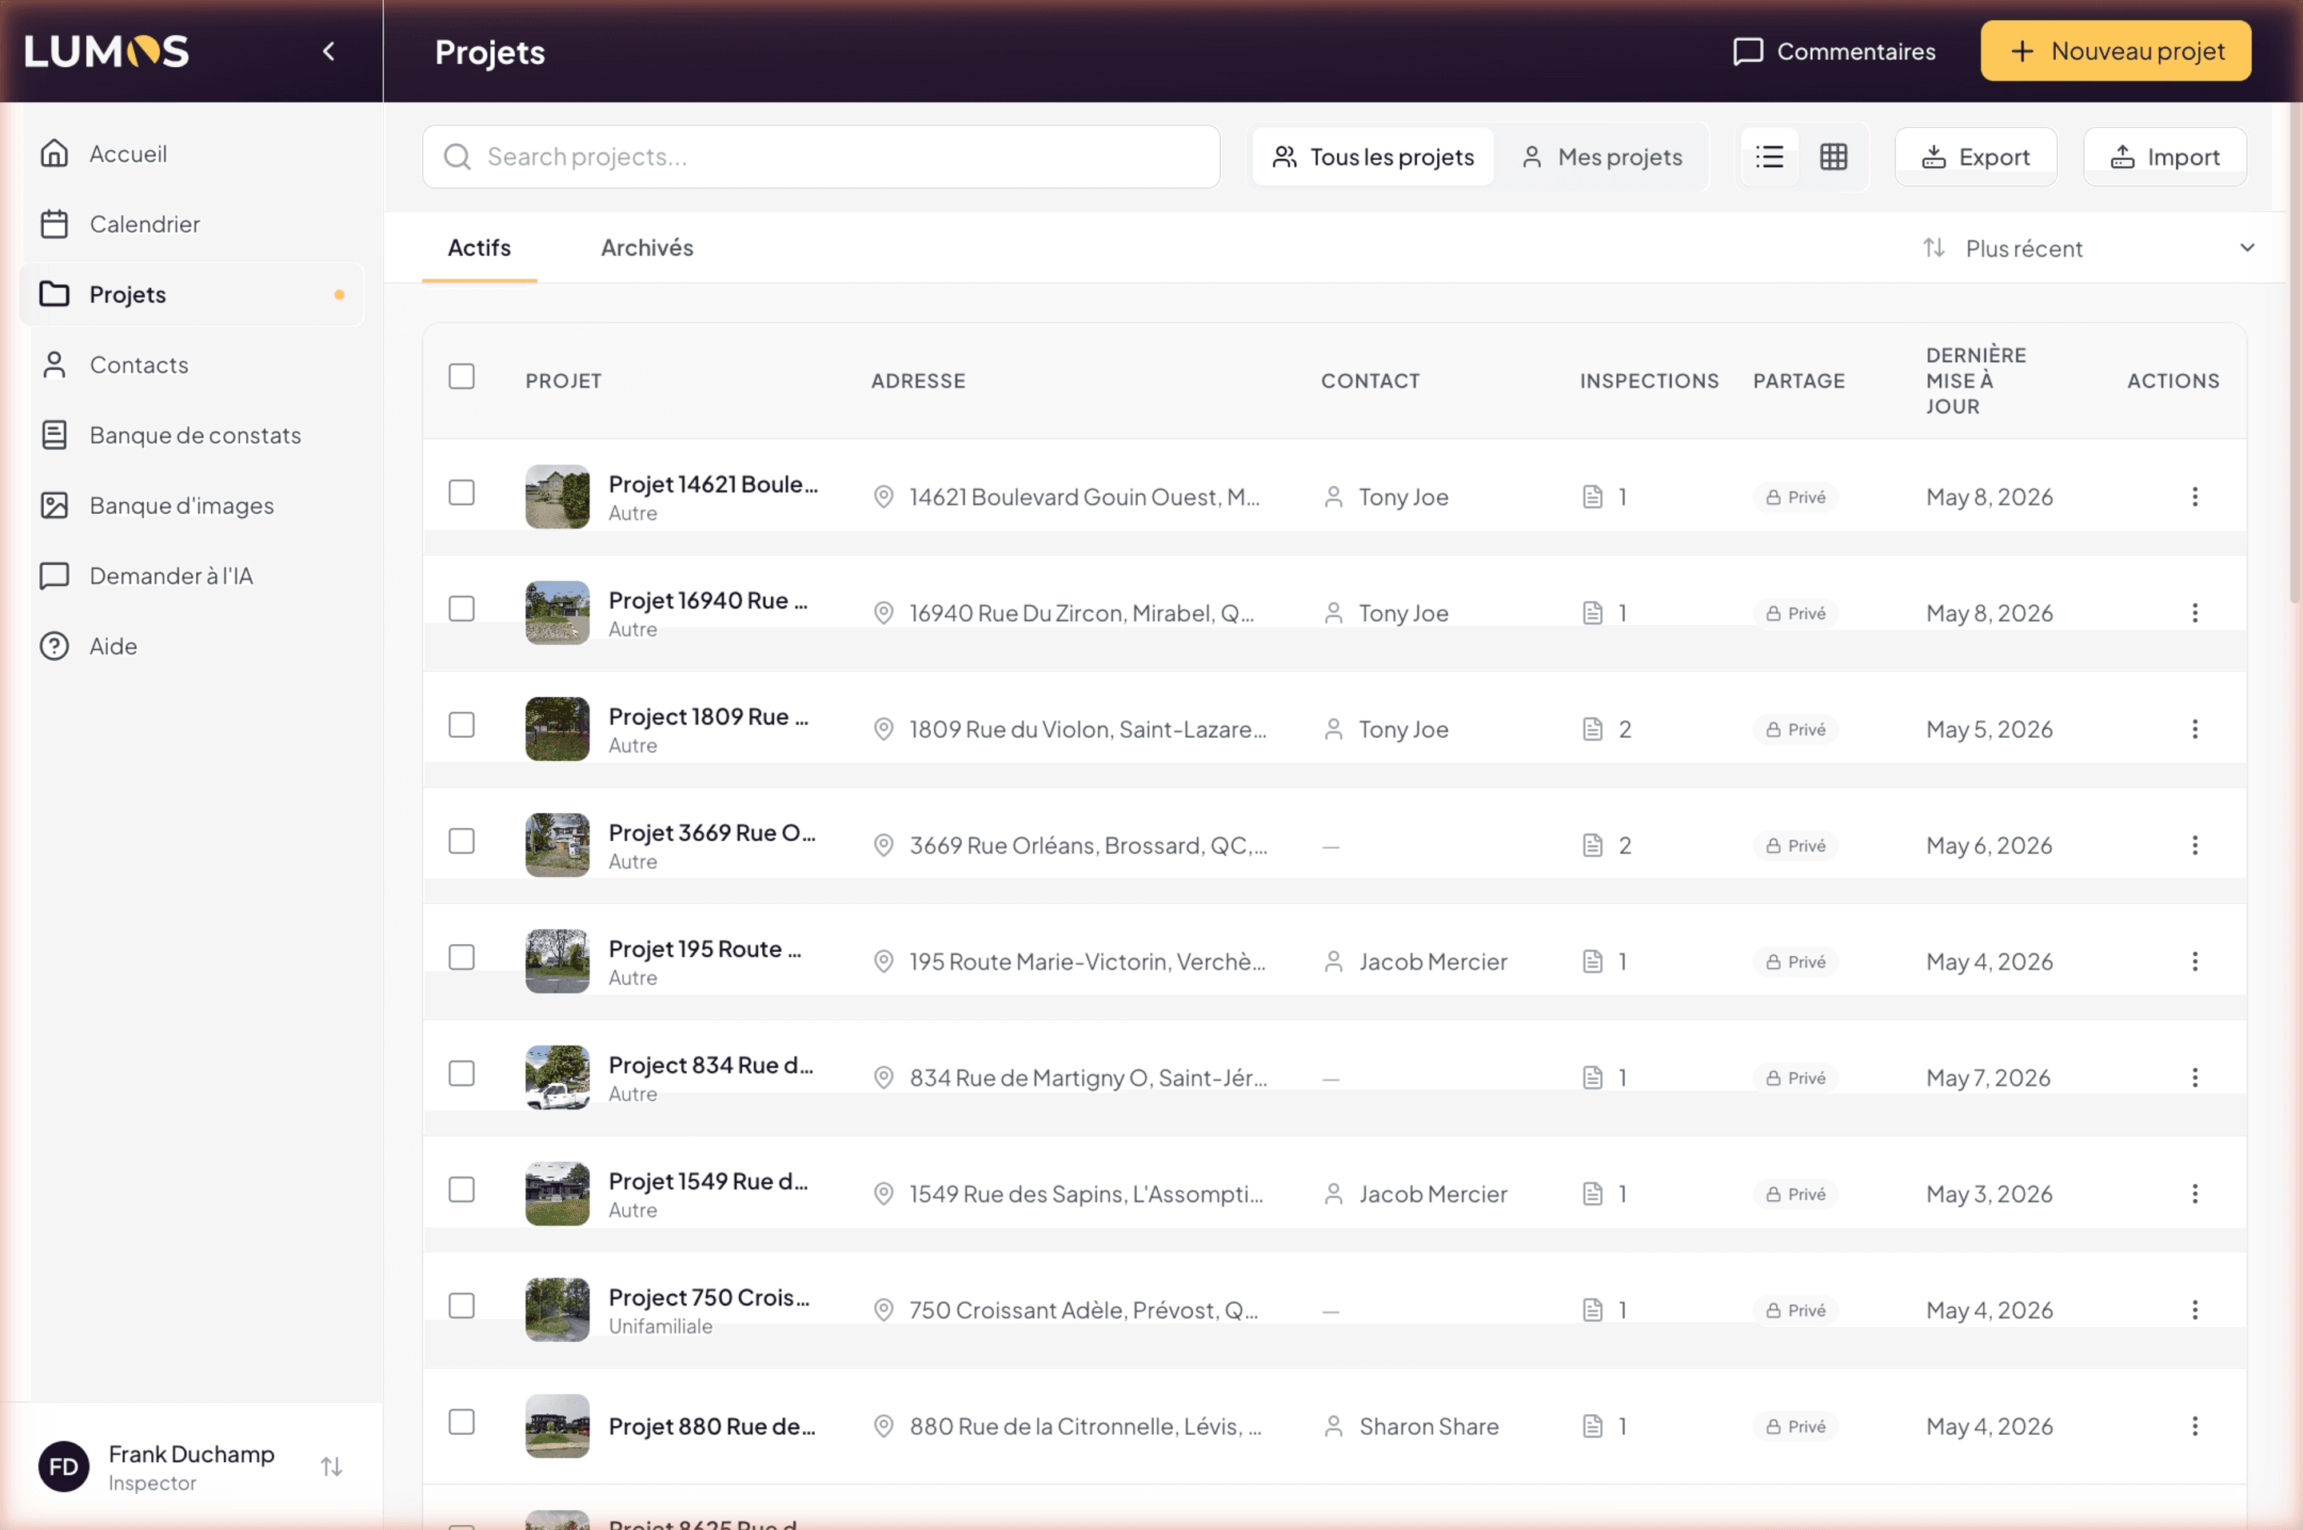Click the map pin for 195 Route Marie-Victorin
Image resolution: width=2303 pixels, height=1530 pixels.
click(883, 961)
